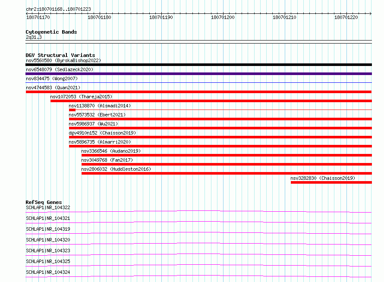
Task: Click ruler position 180701190
Action: click(x=161, y=17)
